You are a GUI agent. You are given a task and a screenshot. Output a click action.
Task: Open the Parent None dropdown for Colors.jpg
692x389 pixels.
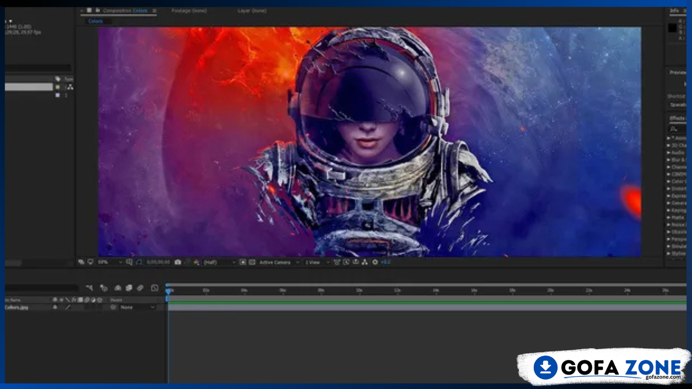[137, 307]
